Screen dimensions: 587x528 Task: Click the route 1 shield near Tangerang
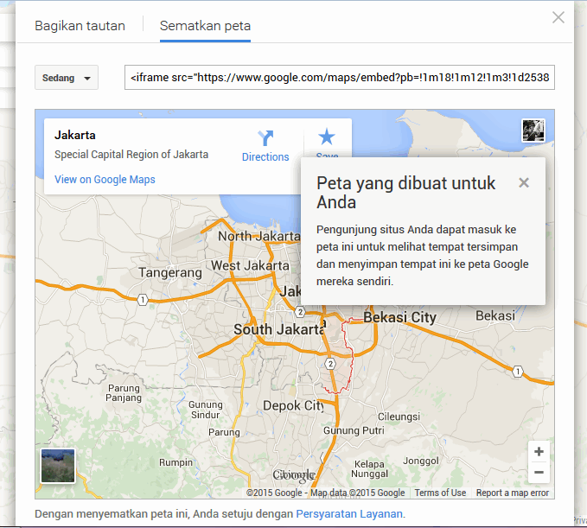point(143,300)
